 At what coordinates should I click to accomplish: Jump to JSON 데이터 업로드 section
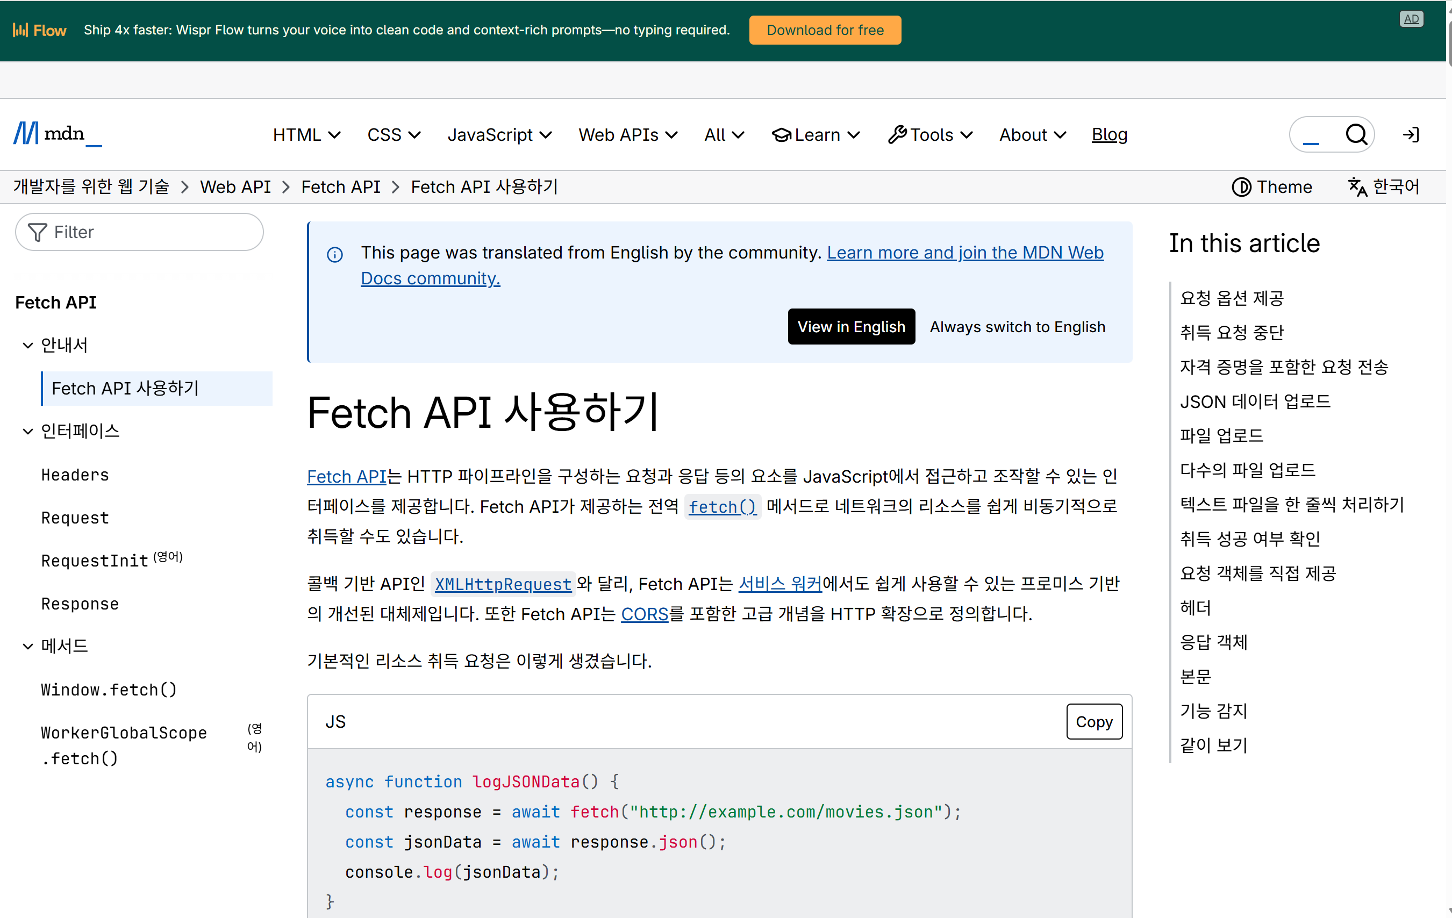pos(1254,401)
